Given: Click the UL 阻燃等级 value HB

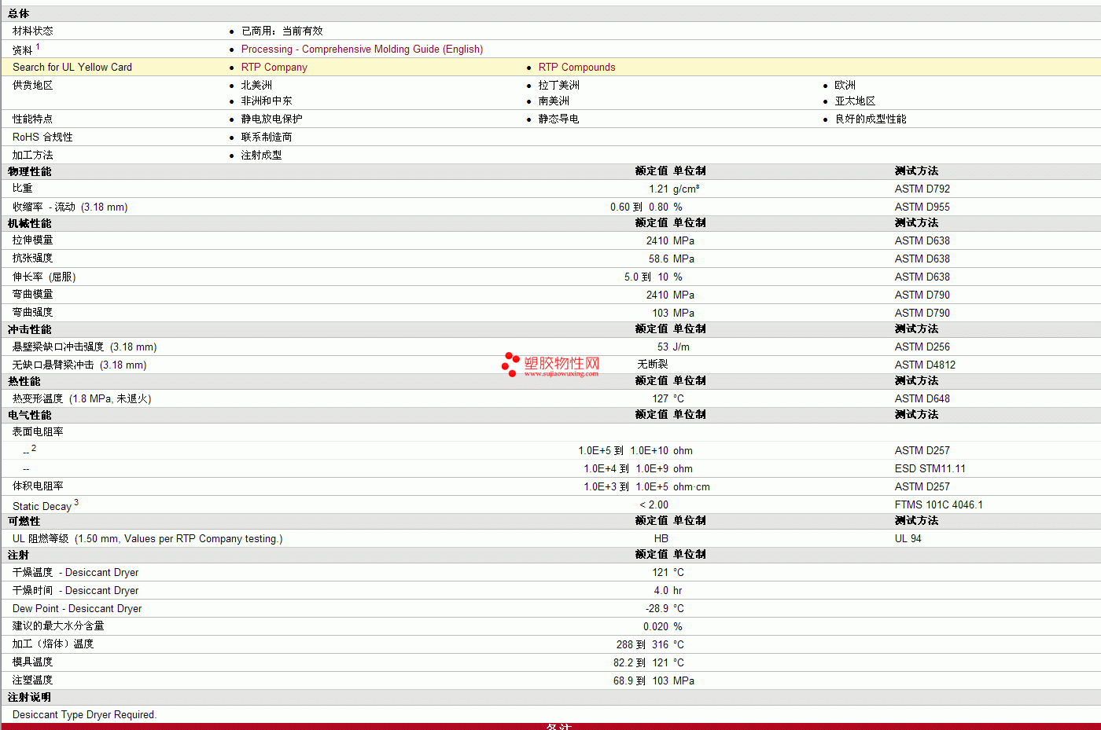Looking at the screenshot, I should coord(661,538).
